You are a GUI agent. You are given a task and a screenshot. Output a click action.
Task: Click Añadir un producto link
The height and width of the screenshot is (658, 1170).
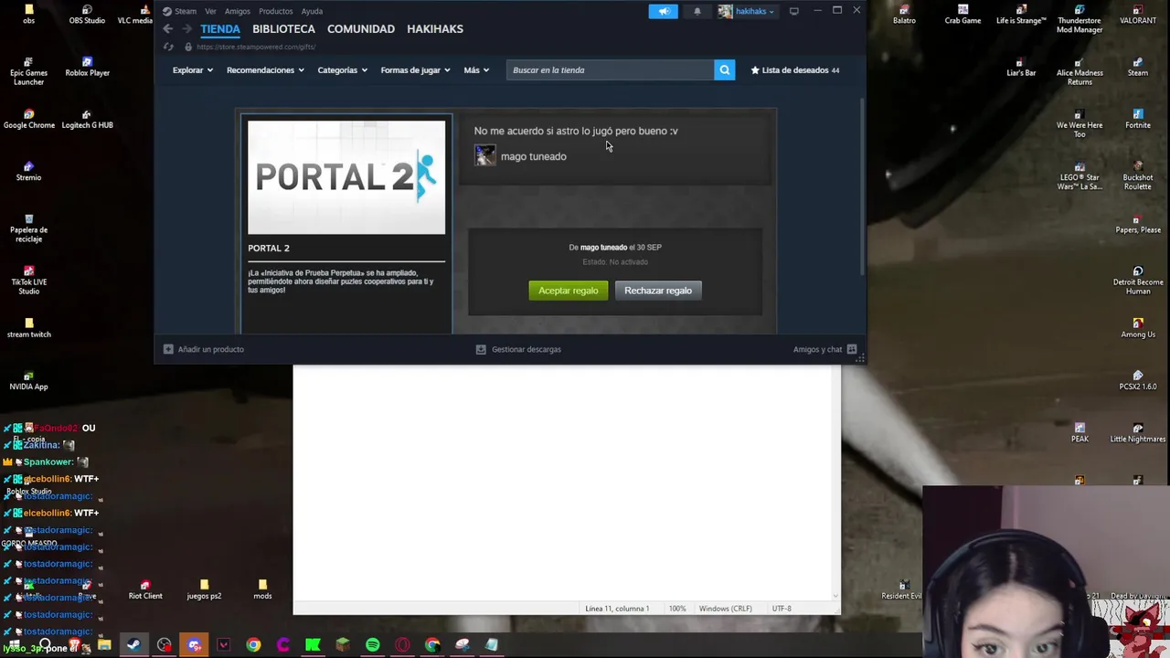211,349
